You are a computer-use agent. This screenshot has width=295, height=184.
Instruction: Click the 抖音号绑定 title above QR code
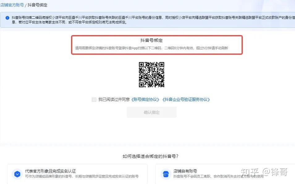(x=151, y=40)
